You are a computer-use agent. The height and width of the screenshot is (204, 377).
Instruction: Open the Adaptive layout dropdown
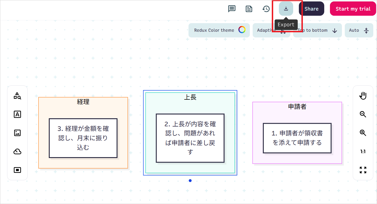coord(271,30)
